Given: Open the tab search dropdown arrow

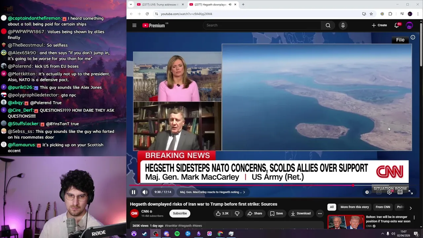Looking at the screenshot, I should tap(131, 4).
